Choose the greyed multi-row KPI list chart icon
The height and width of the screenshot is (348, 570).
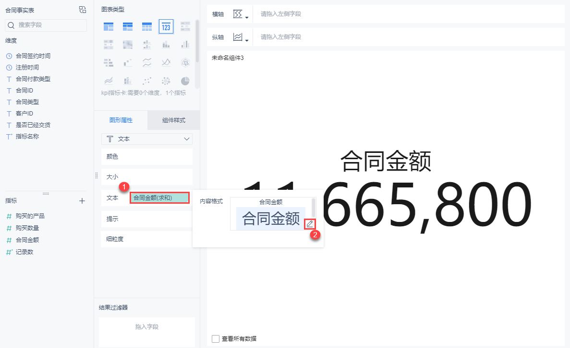(185, 26)
